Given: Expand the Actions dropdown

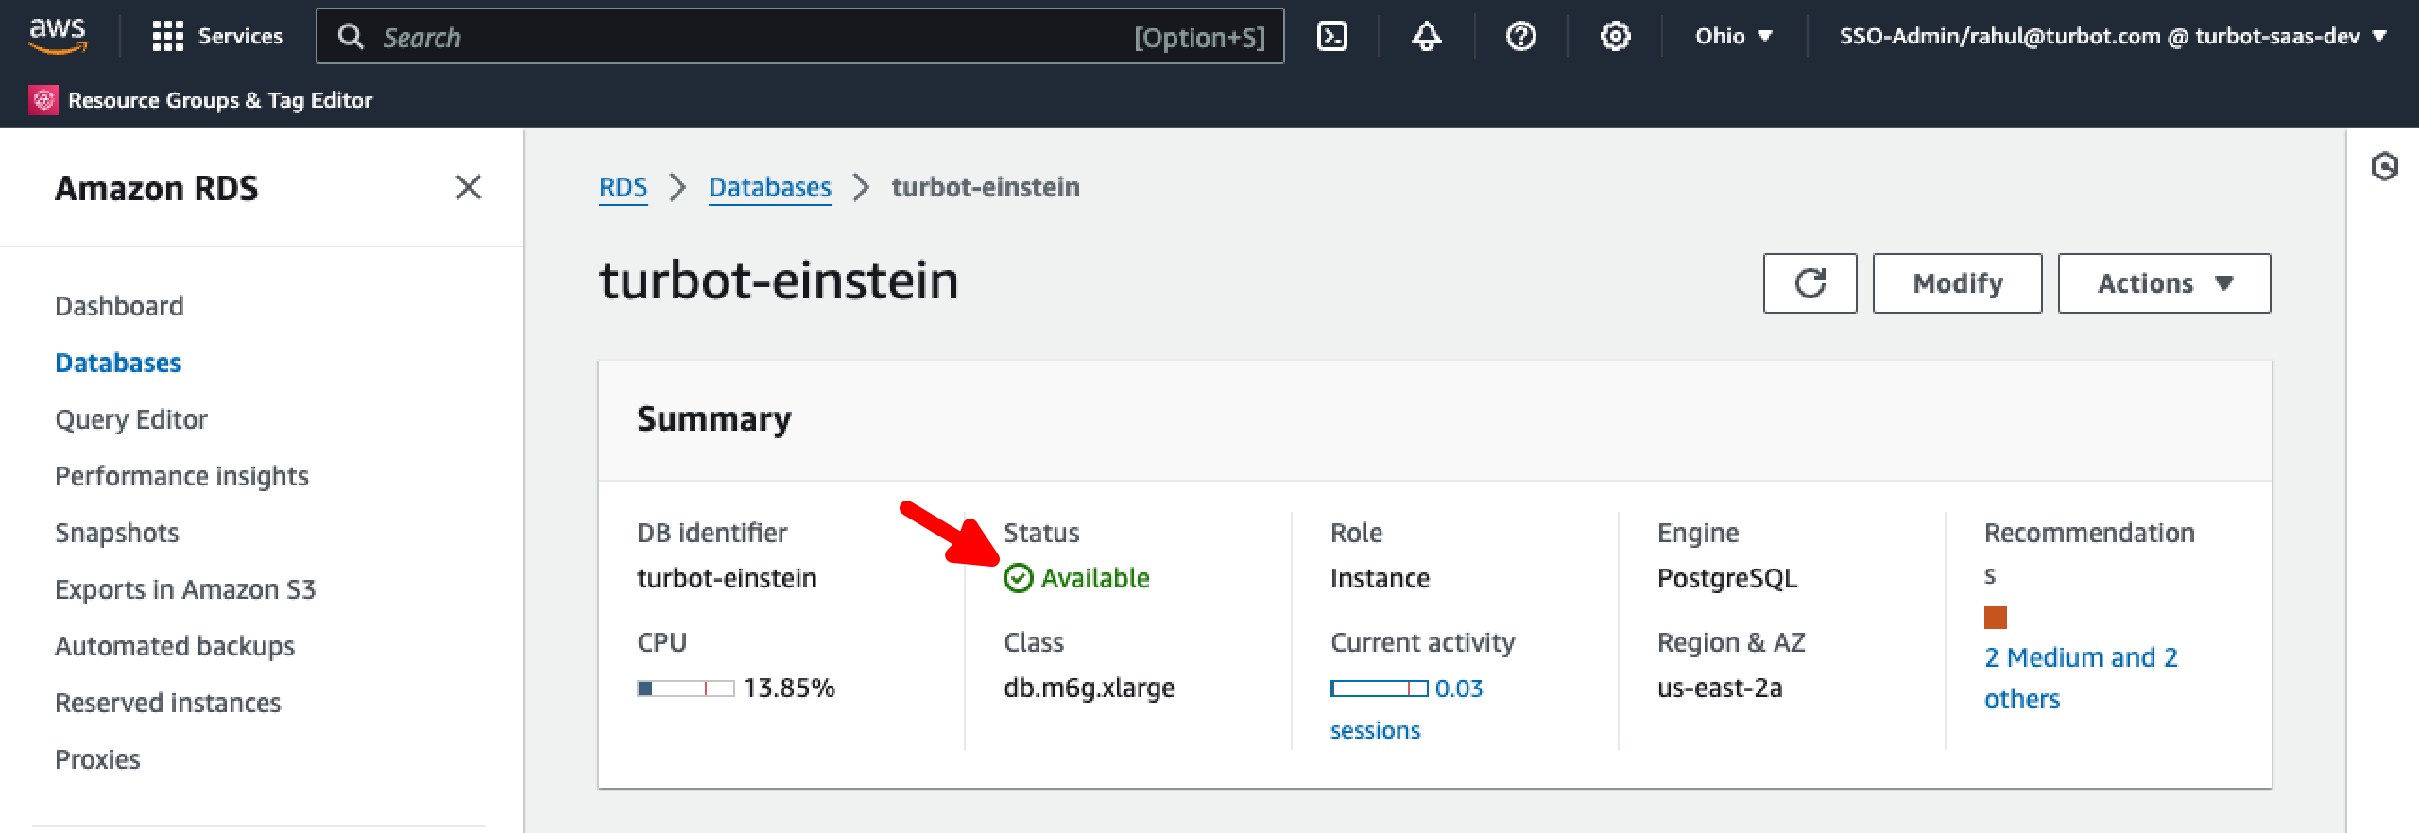Looking at the screenshot, I should pos(2164,283).
